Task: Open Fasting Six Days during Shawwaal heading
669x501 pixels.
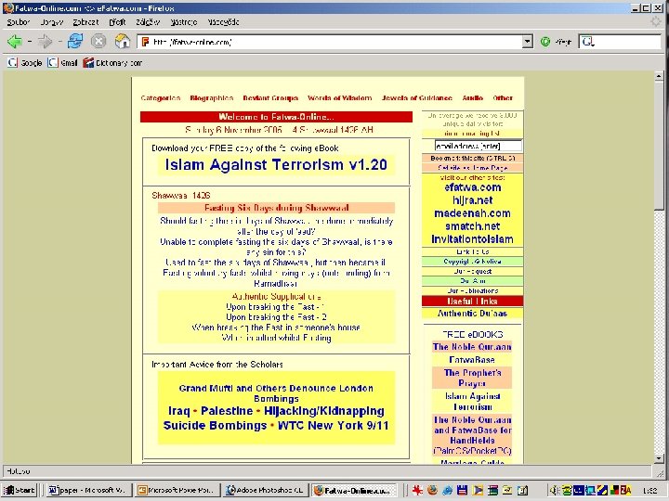Action: coord(277,208)
